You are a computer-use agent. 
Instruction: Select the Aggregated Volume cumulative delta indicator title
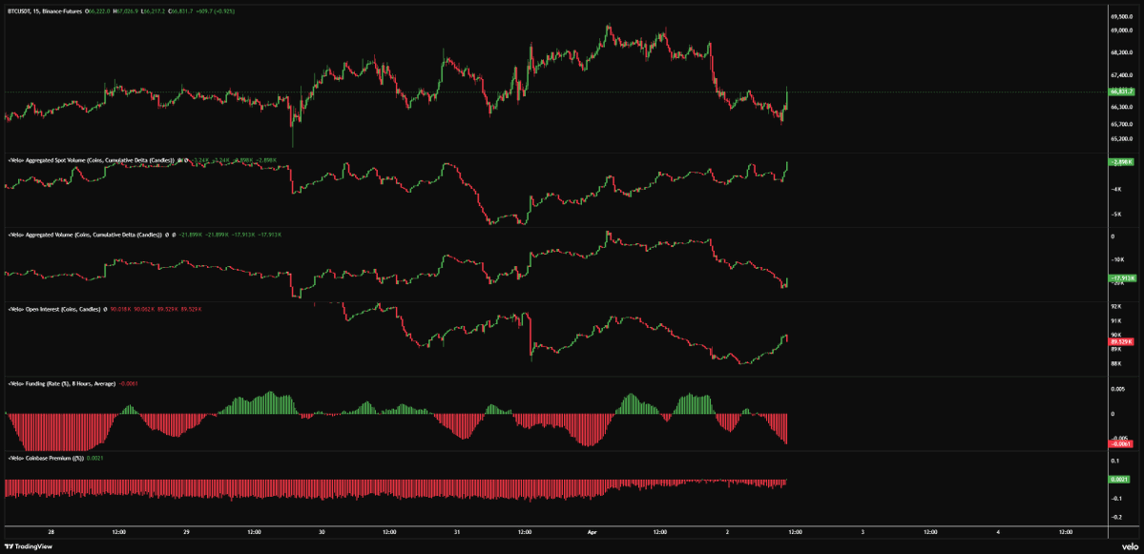[84, 235]
